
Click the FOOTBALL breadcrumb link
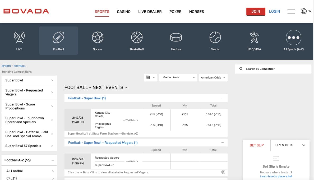coord(20,66)
